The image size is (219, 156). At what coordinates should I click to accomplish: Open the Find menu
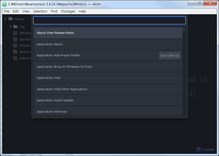pyautogui.click(x=54, y=11)
